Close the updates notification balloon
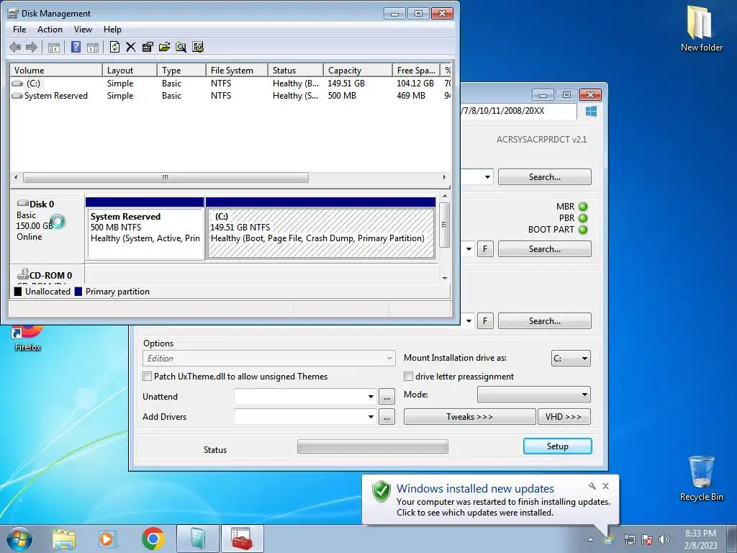This screenshot has height=553, width=737. 606,486
